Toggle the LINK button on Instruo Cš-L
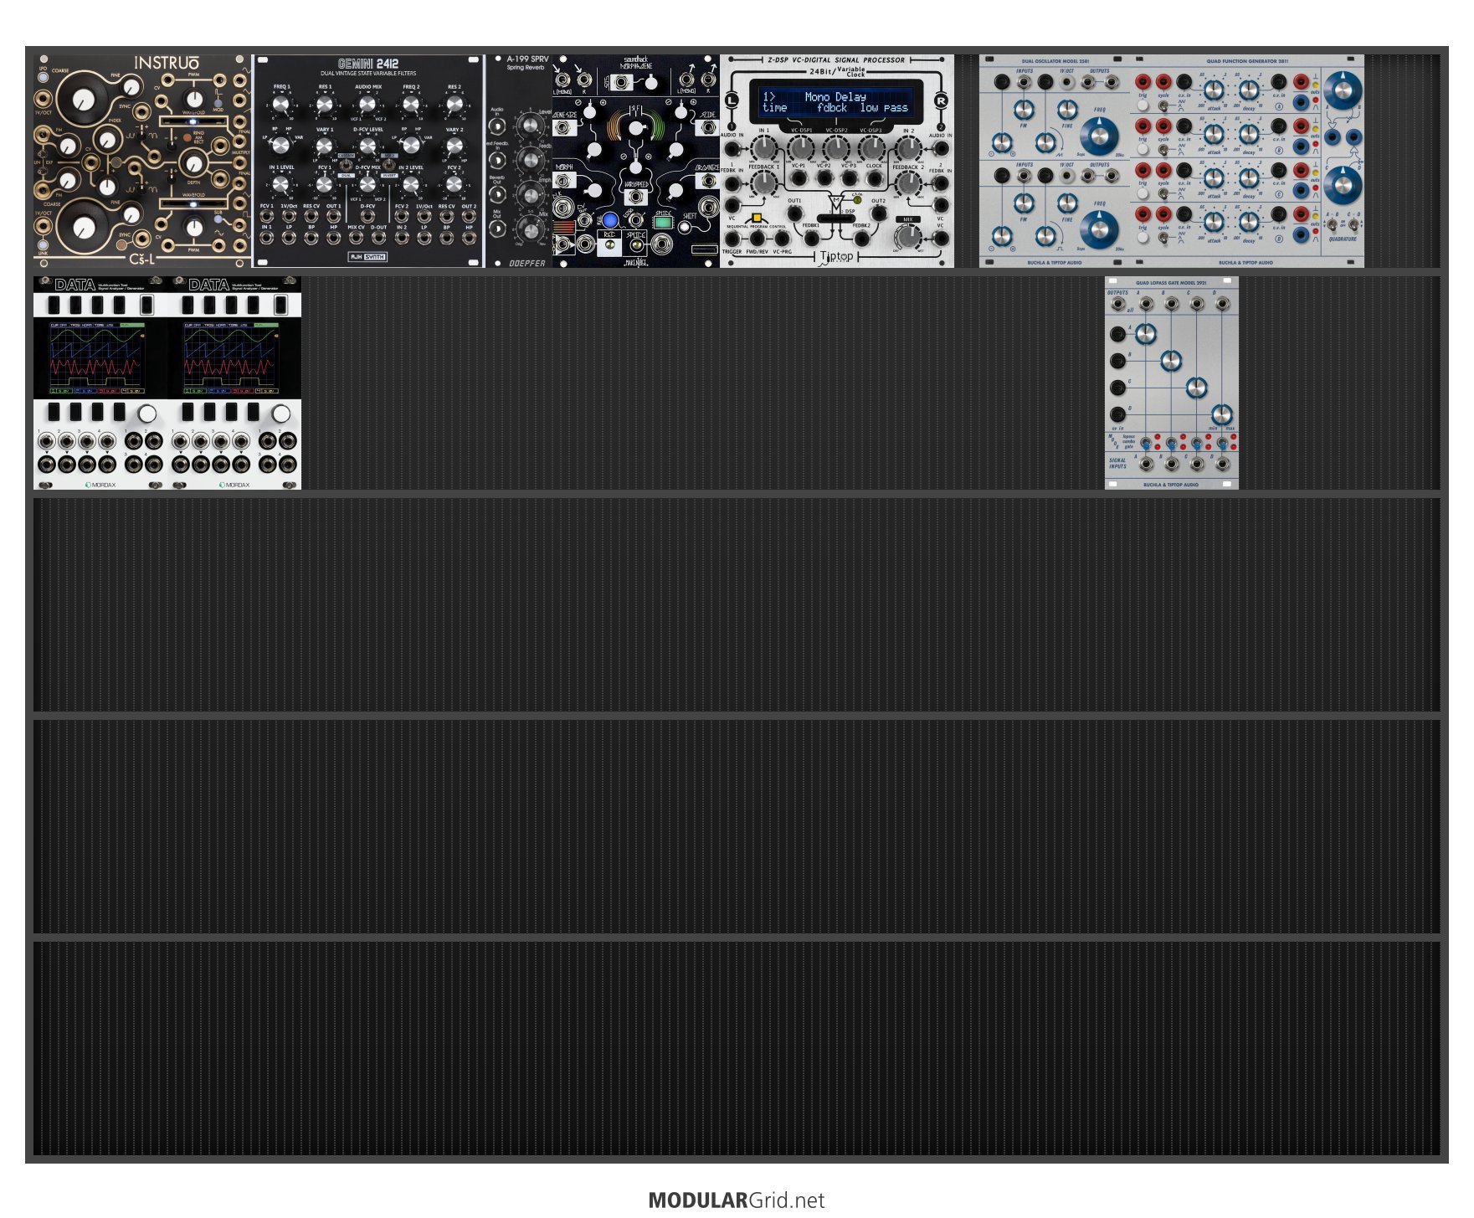The height and width of the screenshot is (1218, 1474). tap(44, 244)
